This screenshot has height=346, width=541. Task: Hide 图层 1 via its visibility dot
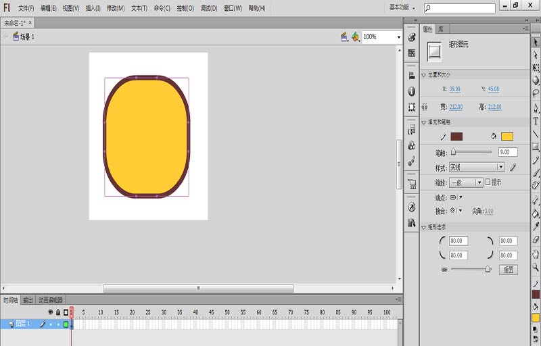(x=51, y=324)
